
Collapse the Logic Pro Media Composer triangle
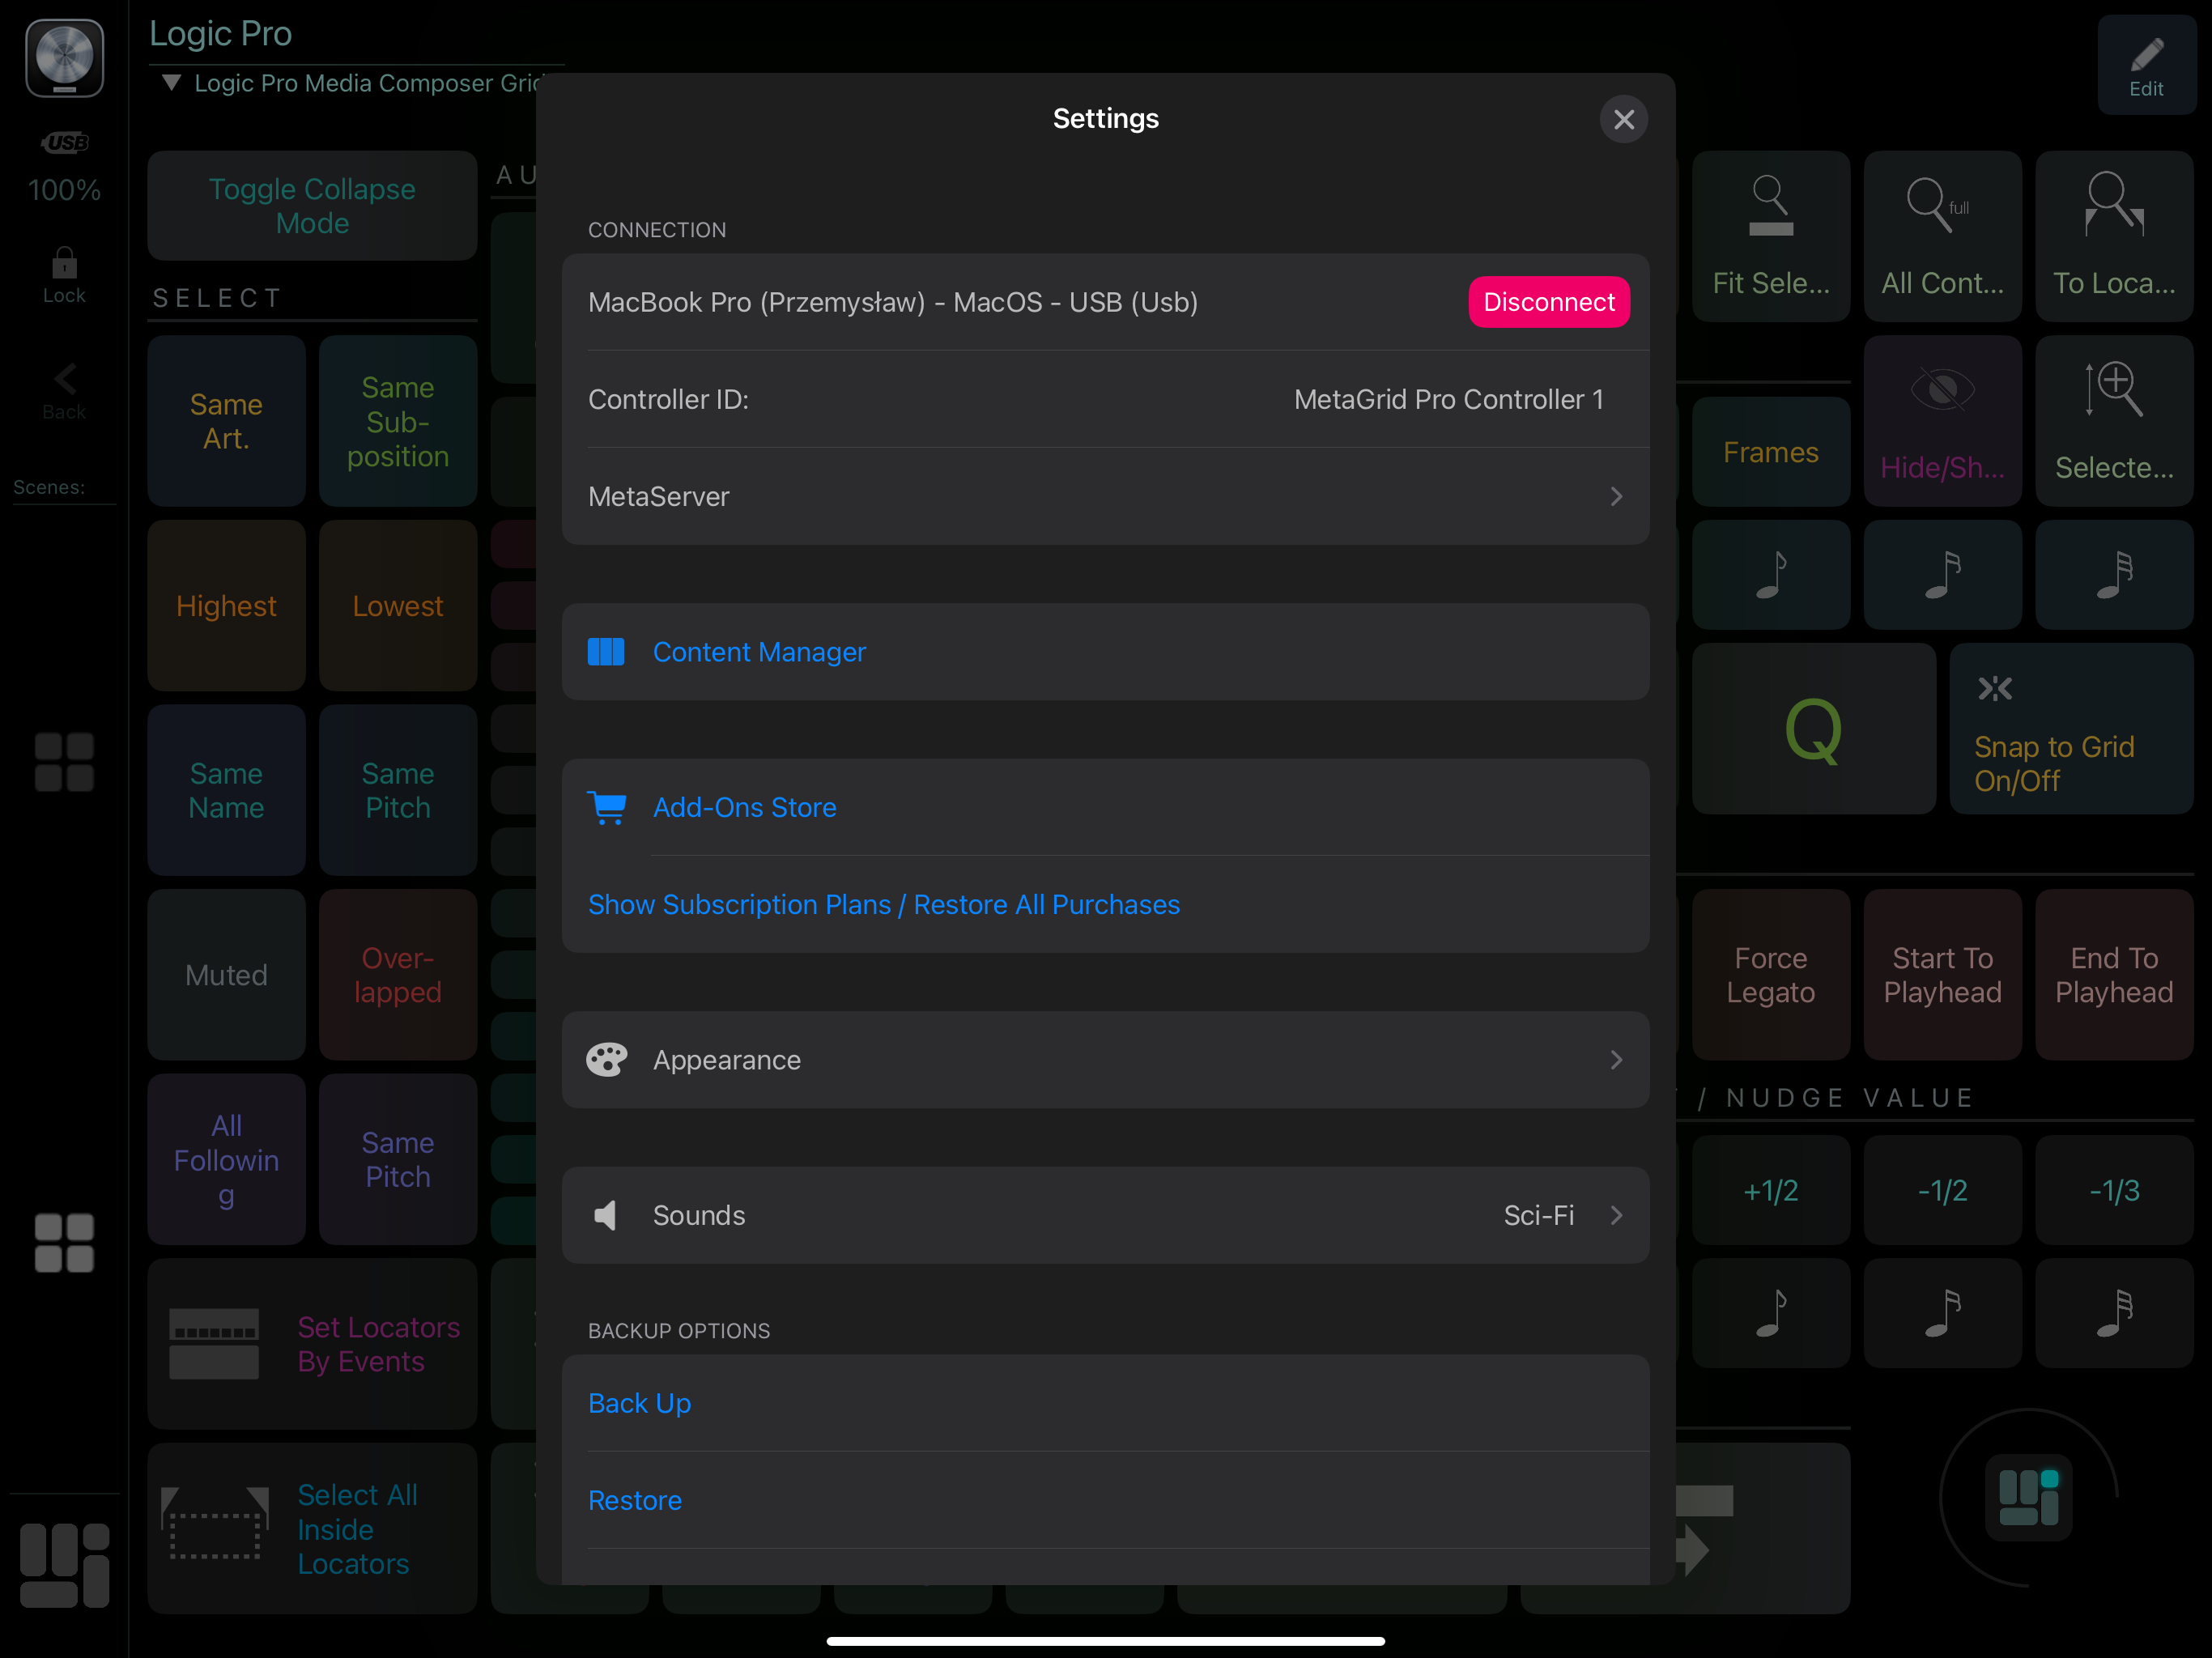pos(172,83)
